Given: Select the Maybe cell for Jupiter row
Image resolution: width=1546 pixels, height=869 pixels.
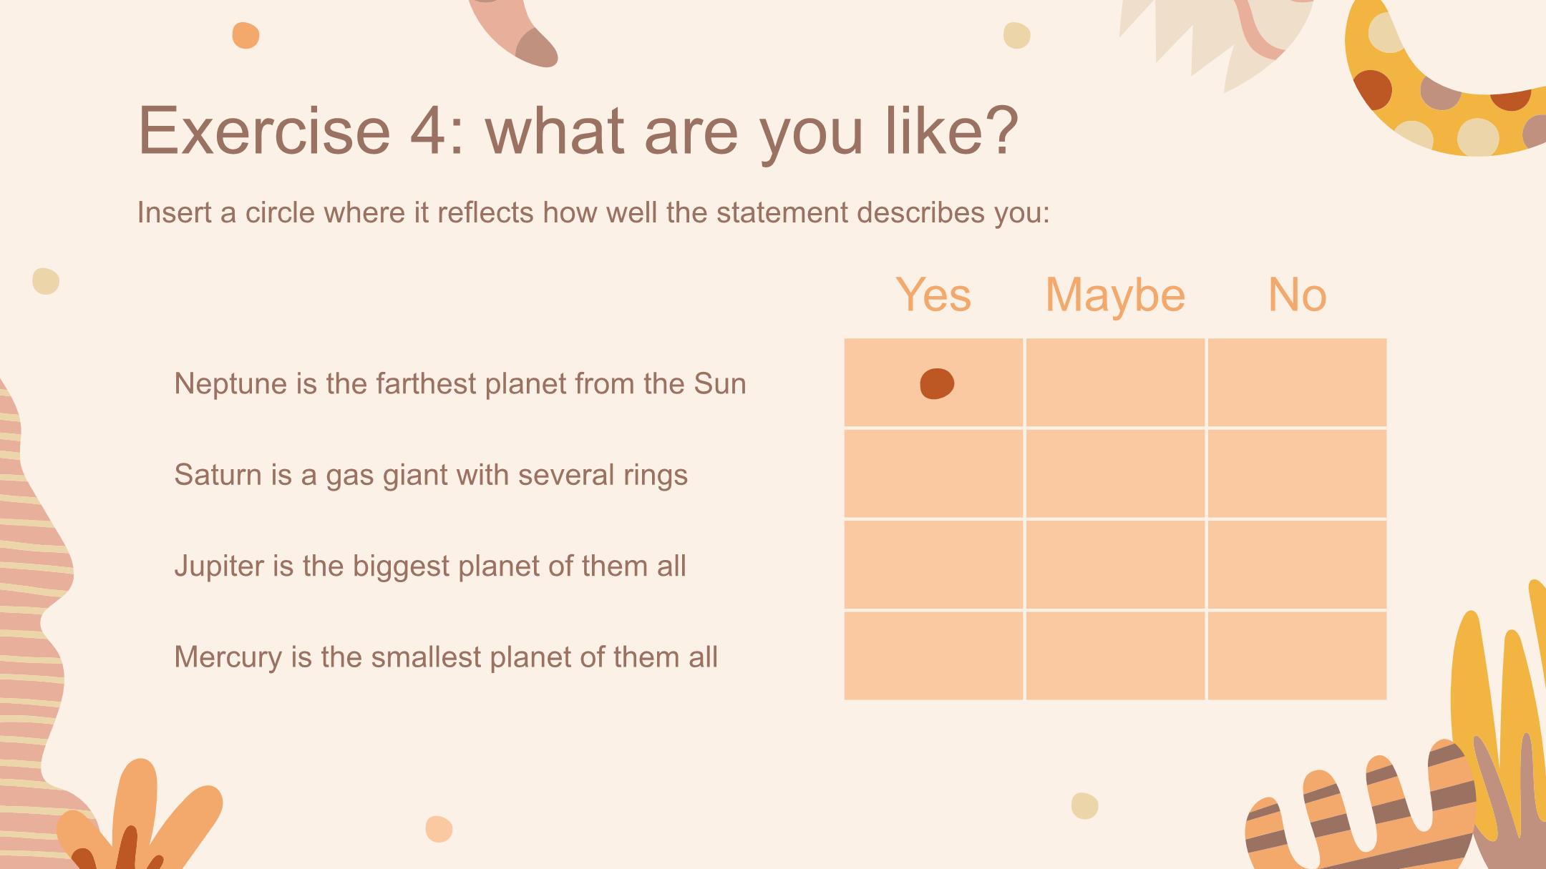Looking at the screenshot, I should (1115, 564).
